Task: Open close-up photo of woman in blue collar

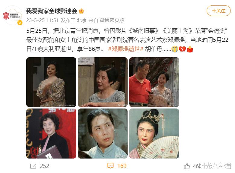Action: pos(103,134)
